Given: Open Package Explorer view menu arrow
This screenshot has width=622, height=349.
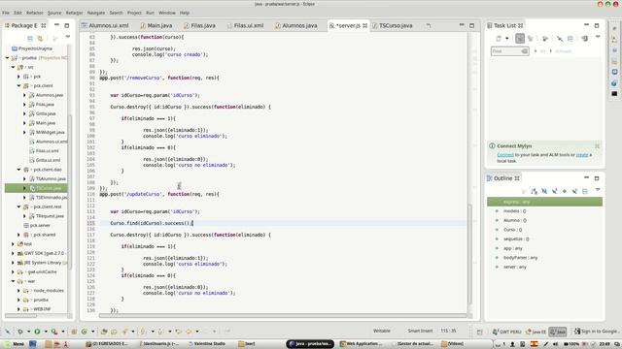Looking at the screenshot, I should (x=68, y=37).
